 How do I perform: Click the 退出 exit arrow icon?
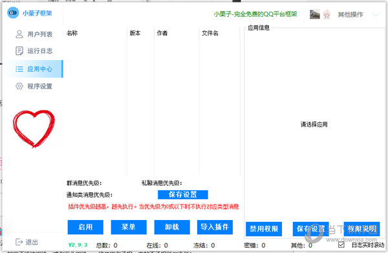coord(19,242)
